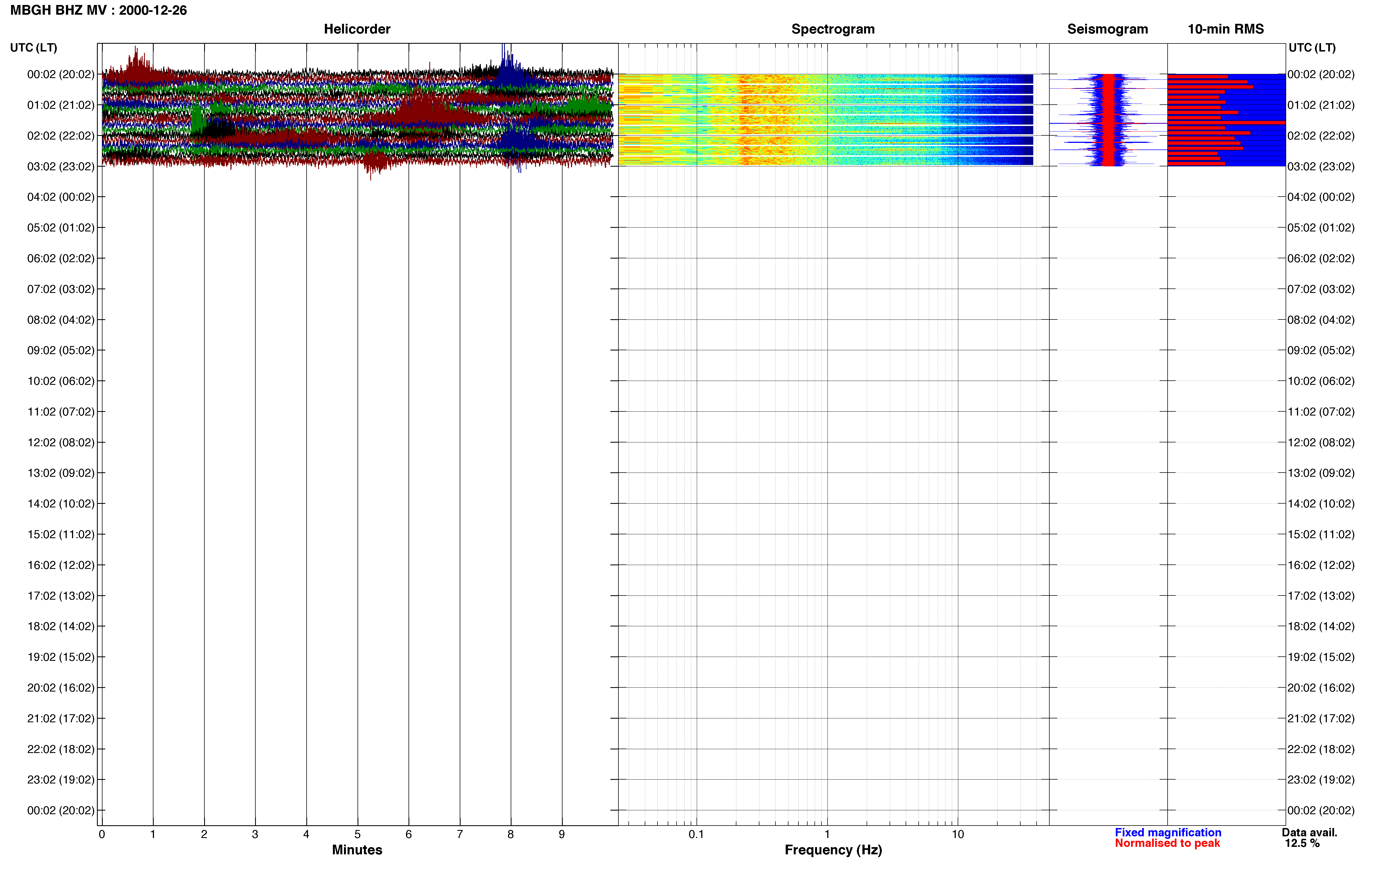Click left-axis time label 04:02 (00:02)
Image resolution: width=1390 pixels, height=869 pixels.
point(60,197)
